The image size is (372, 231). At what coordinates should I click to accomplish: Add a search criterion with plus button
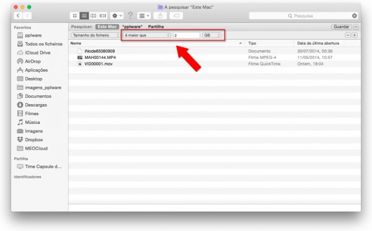coord(355,35)
